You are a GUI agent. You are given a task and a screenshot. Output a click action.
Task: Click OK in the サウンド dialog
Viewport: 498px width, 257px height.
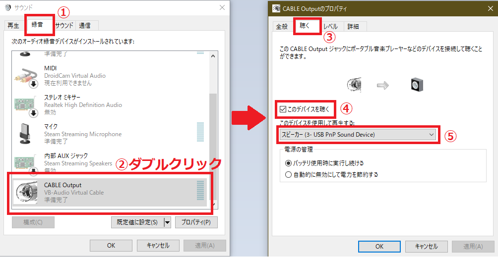click(111, 246)
